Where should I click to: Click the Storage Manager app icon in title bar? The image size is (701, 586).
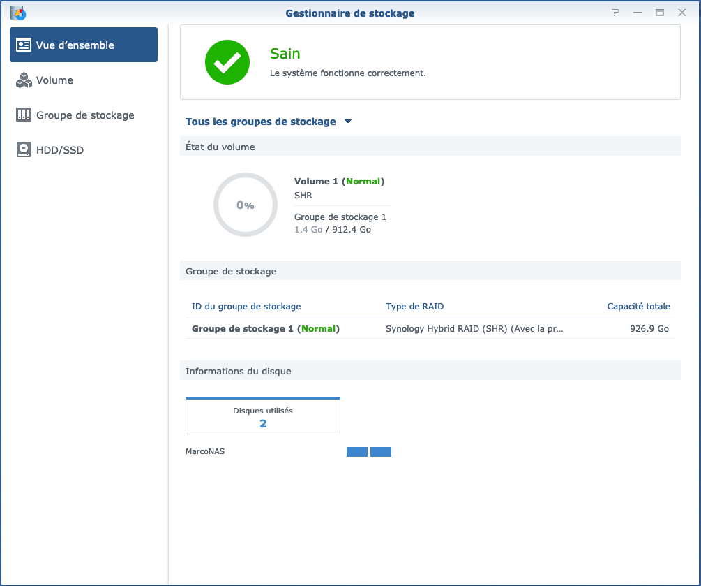[18, 13]
